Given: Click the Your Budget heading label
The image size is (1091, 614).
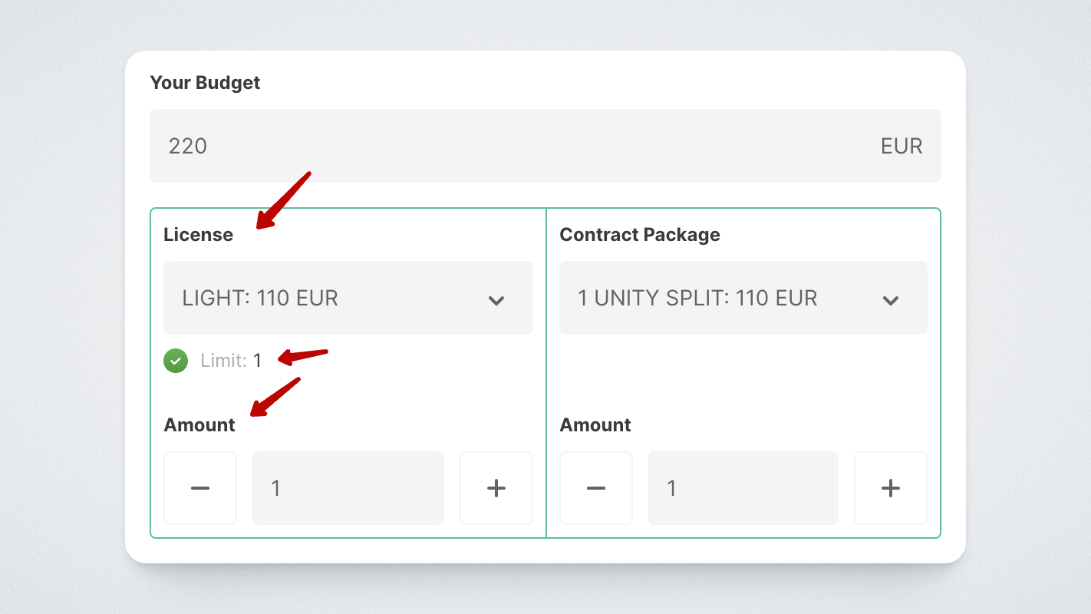Looking at the screenshot, I should 205,83.
